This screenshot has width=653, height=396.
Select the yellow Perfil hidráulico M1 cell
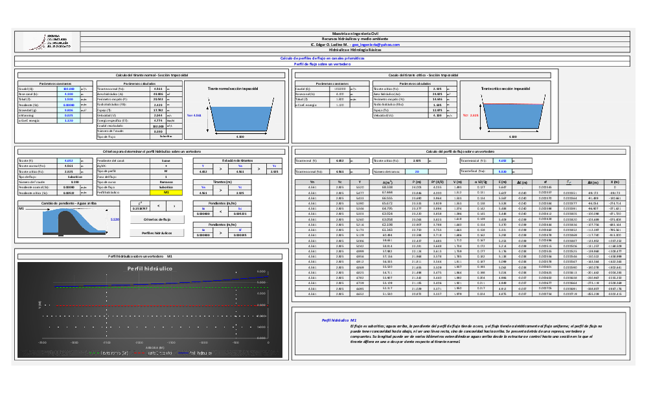(x=166, y=193)
